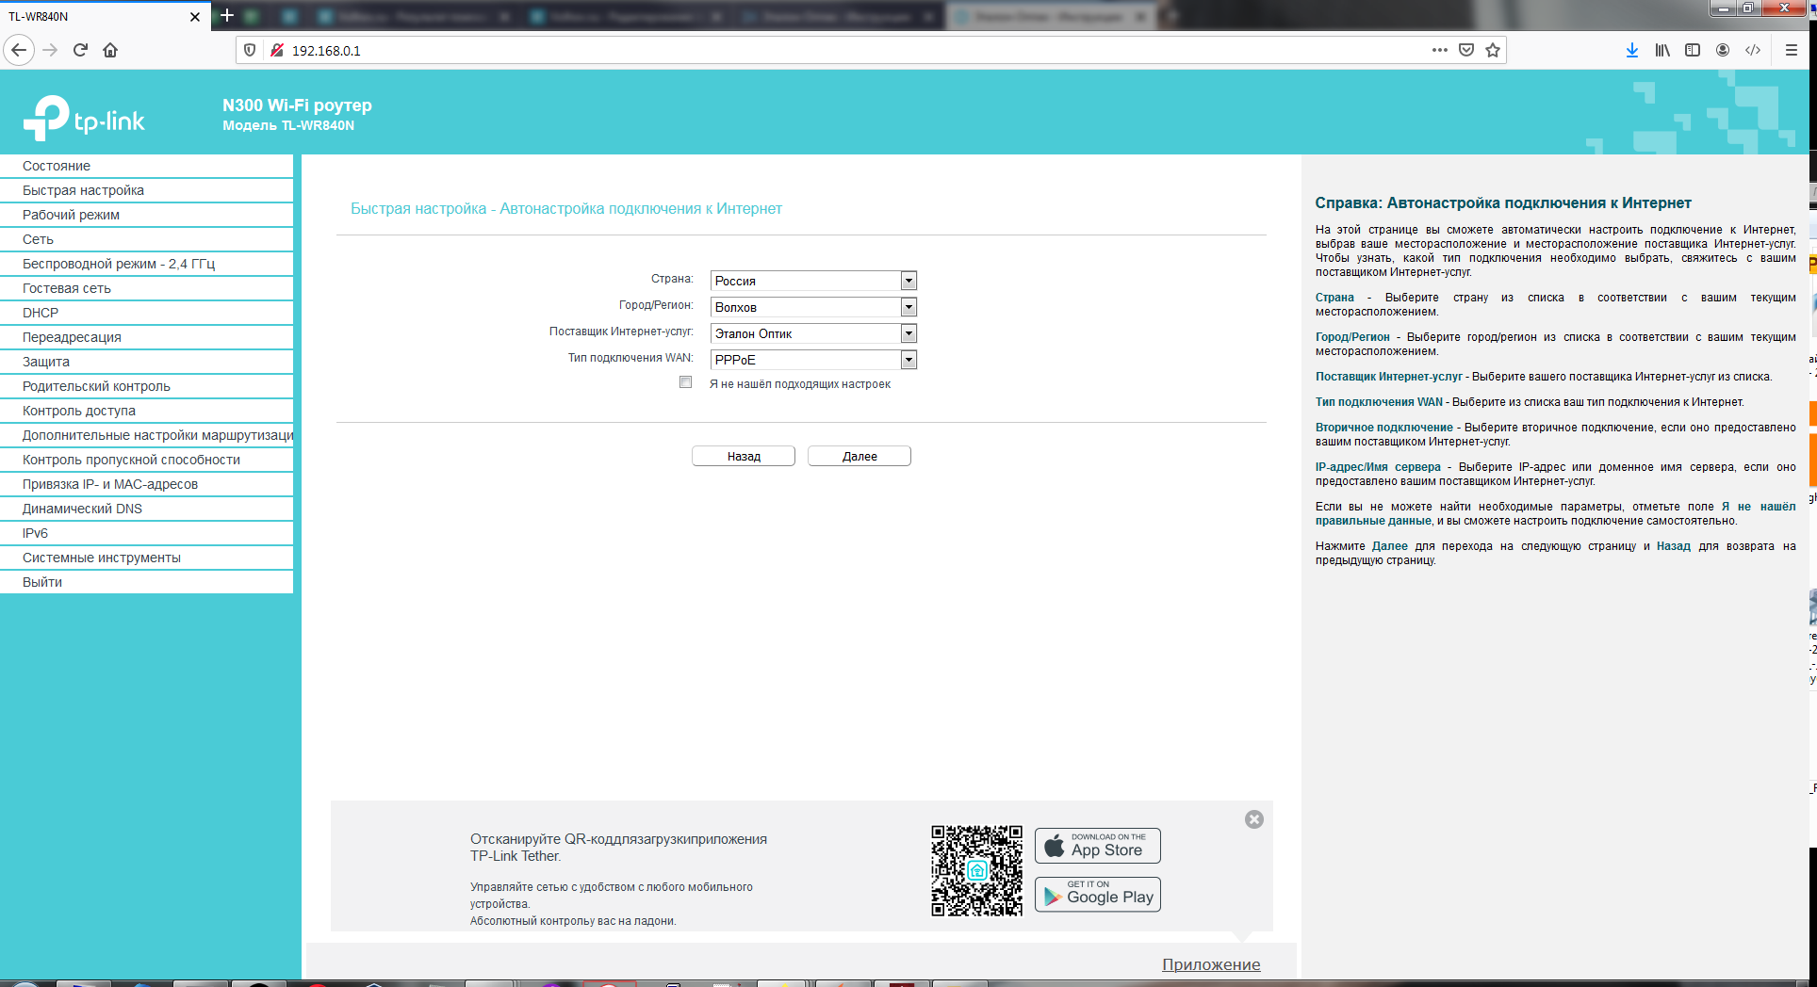The height and width of the screenshot is (987, 1817).
Task: Open Контроль пропускной способности item
Action: (146, 460)
